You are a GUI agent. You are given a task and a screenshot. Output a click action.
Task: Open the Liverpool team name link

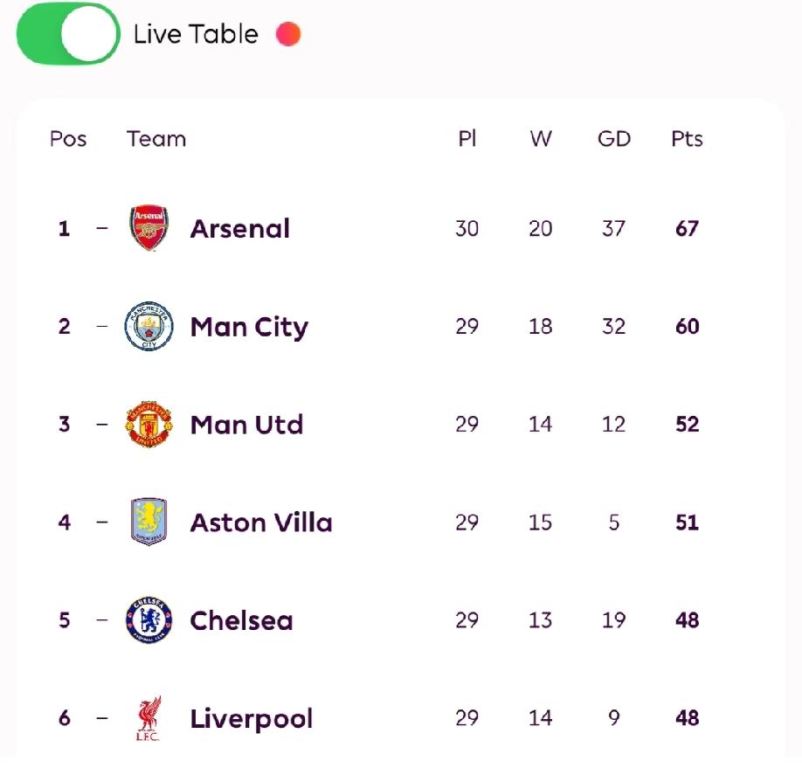(251, 718)
